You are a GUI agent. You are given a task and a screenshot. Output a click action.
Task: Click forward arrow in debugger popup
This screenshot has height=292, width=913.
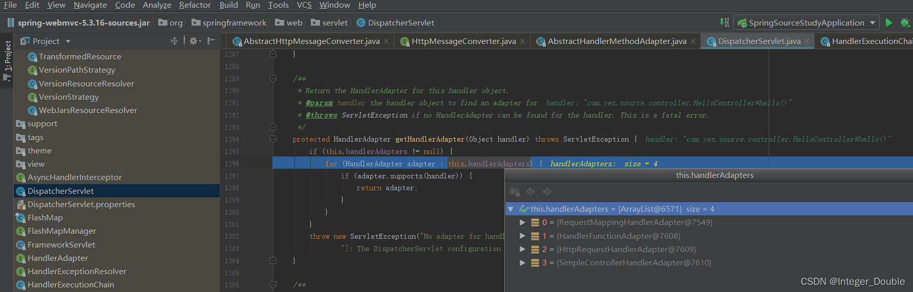click(547, 192)
